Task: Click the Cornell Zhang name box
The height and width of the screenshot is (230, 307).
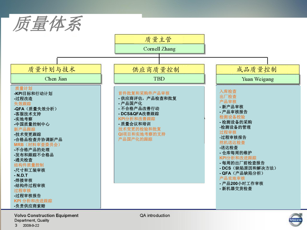Action: (x=159, y=49)
